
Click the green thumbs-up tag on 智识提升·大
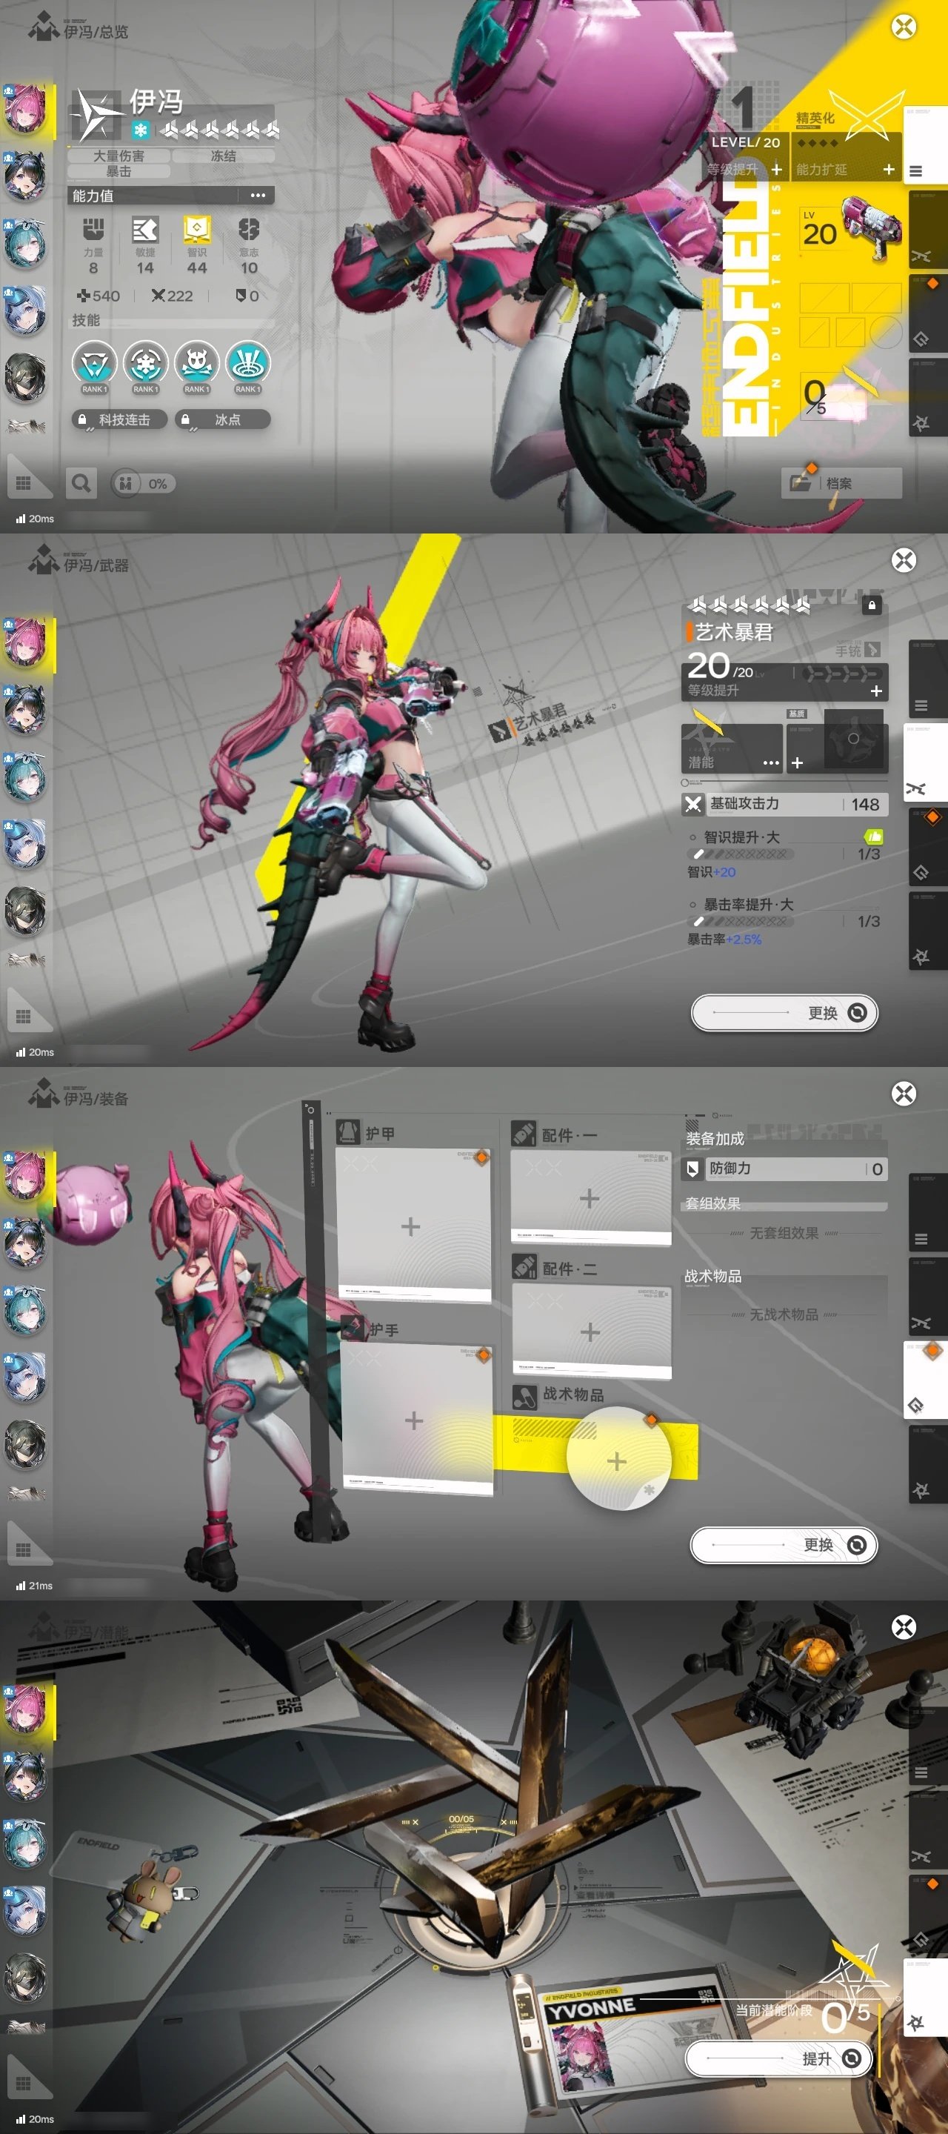pos(872,837)
